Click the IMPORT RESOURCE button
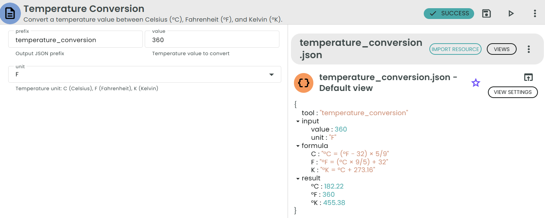Viewport: 545px width, 218px height. coord(455,49)
